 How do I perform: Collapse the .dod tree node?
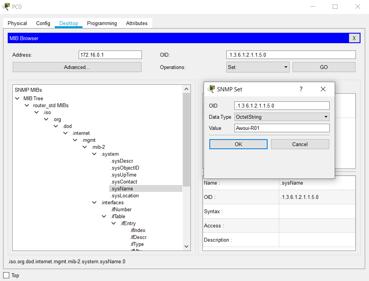pos(56,126)
